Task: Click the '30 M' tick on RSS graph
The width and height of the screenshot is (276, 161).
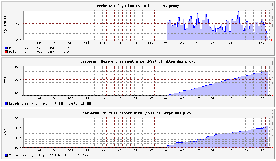Action: [x=18, y=67]
